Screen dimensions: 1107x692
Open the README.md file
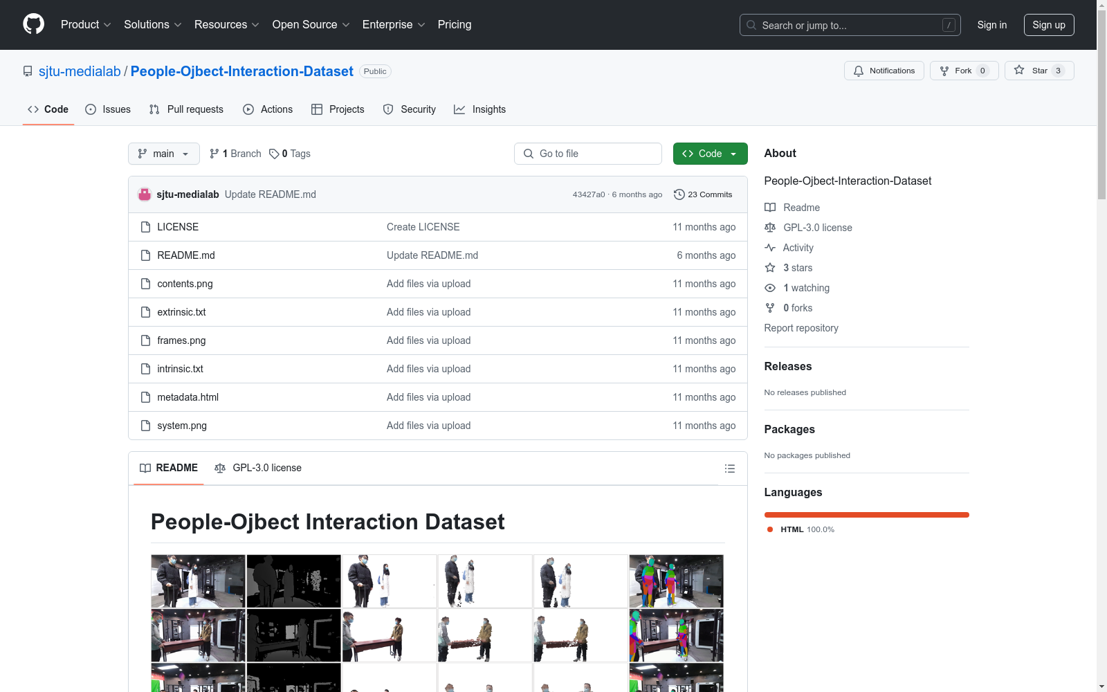186,255
